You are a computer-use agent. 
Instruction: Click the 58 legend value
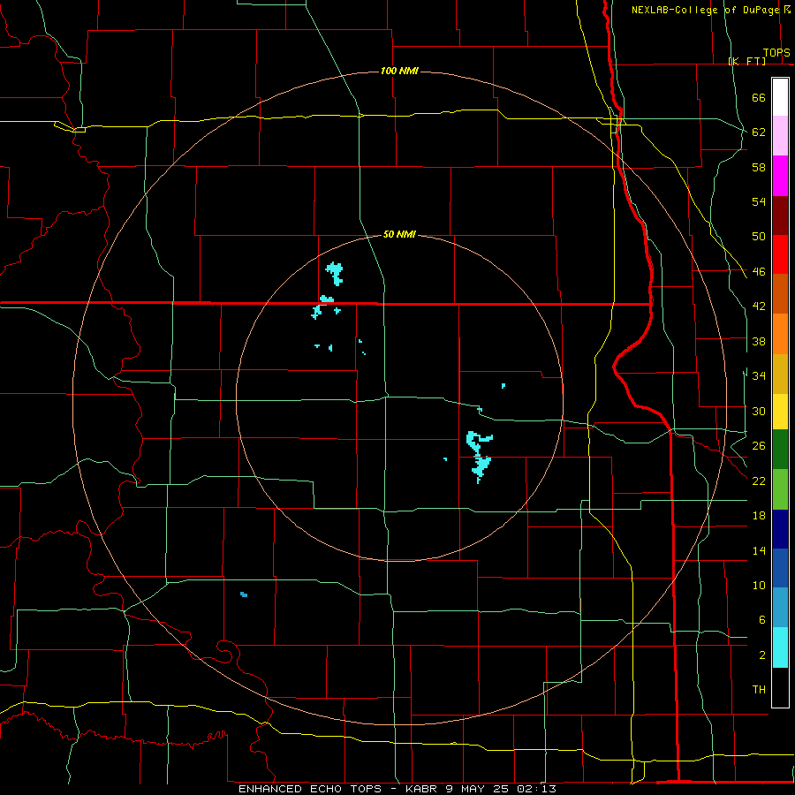tap(759, 167)
